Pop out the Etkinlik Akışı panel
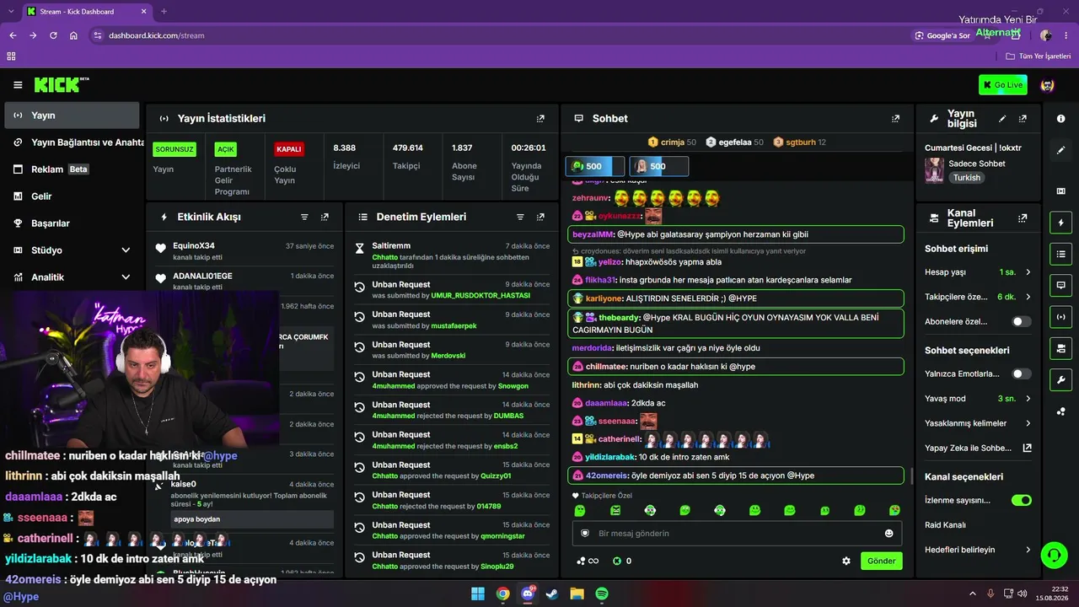The height and width of the screenshot is (607, 1079). pyautogui.click(x=325, y=217)
